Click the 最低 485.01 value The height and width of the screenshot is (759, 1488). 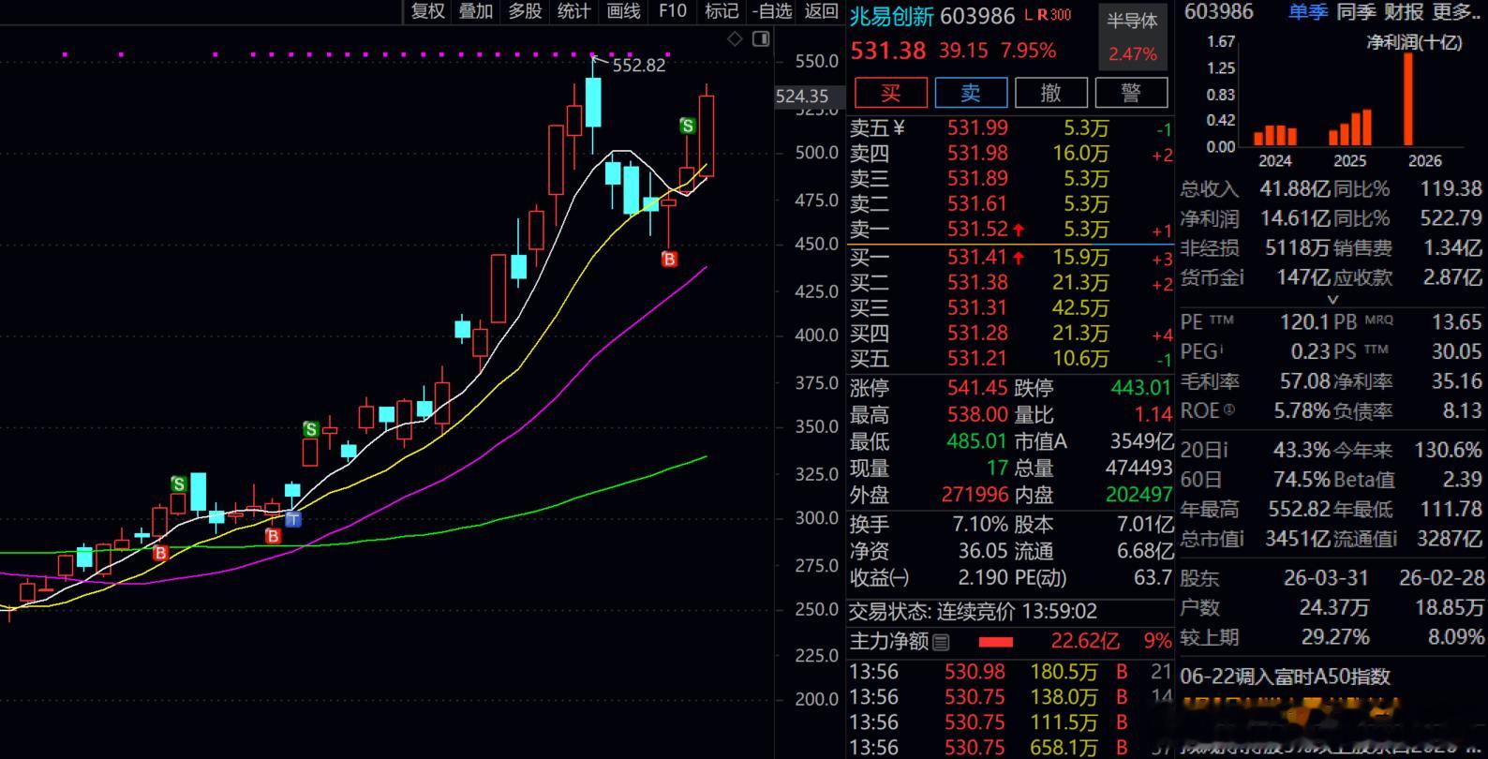[977, 441]
